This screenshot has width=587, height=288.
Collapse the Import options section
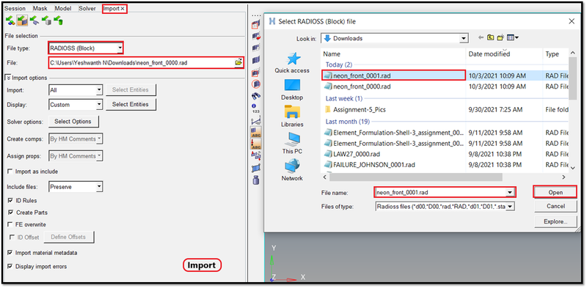[x=8, y=78]
